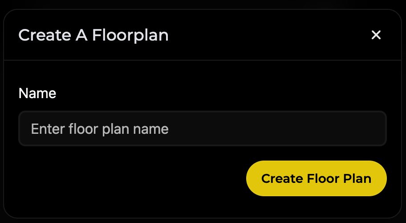Place cursor in floor plan name box

pyautogui.click(x=203, y=128)
